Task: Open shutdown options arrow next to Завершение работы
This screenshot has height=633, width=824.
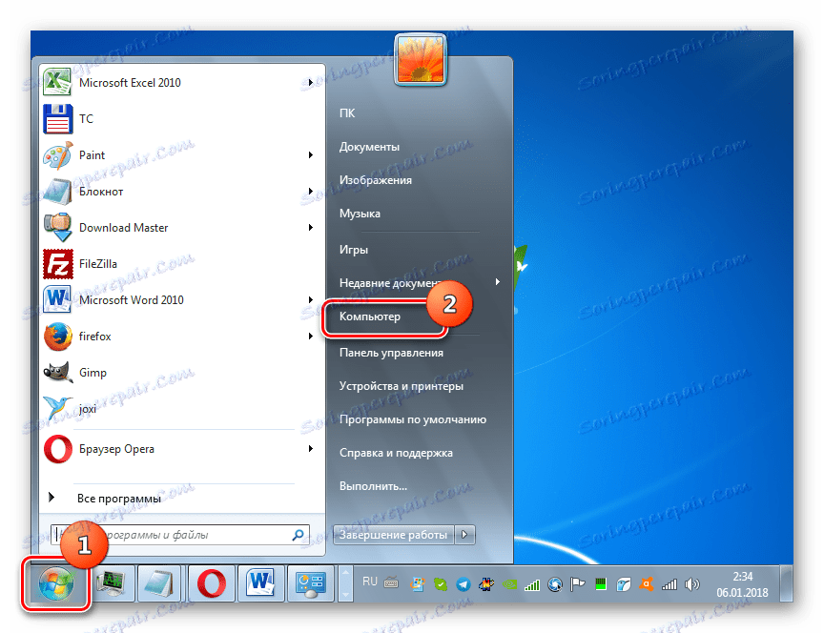Action: tap(464, 535)
